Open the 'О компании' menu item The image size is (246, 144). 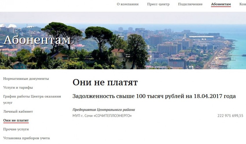coord(128,4)
